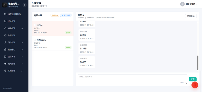The width and height of the screenshot is (202, 92).
Task: Check the box next to 游客822U conversation
Action: pyautogui.click(x=35, y=40)
